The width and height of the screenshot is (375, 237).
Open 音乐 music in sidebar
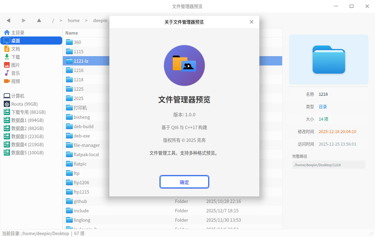click(x=31, y=73)
